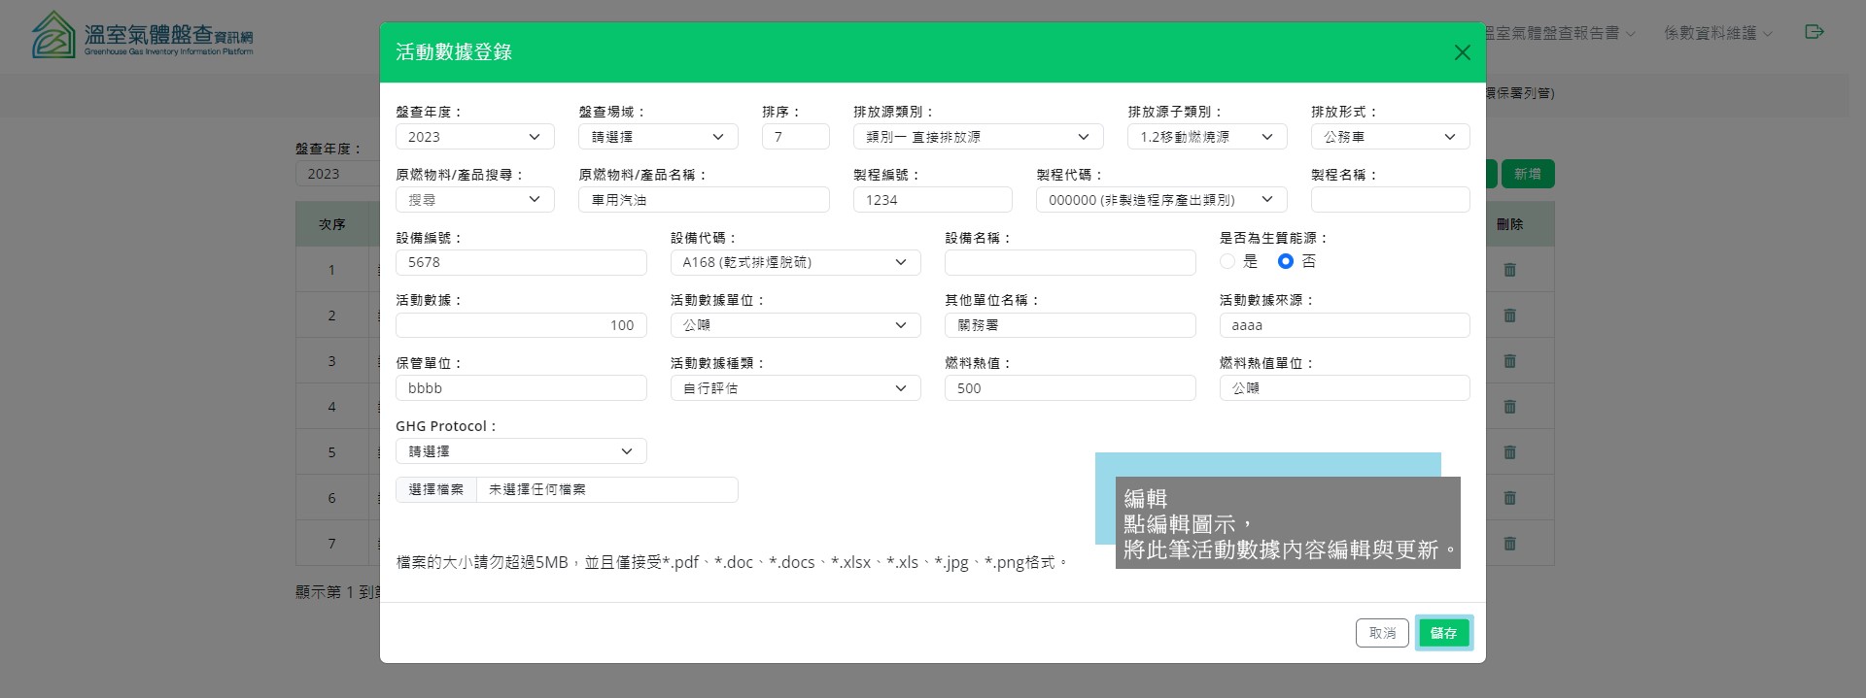Click the 選擇檔案 file chooser button
Image resolution: width=1866 pixels, height=698 pixels.
436,489
